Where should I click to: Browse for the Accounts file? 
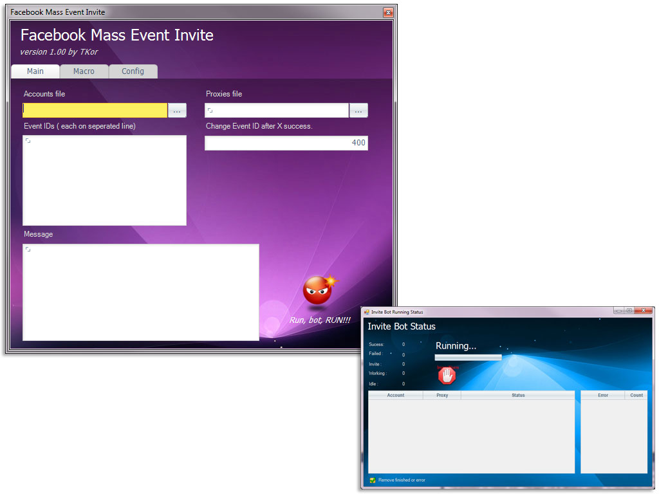pyautogui.click(x=177, y=111)
